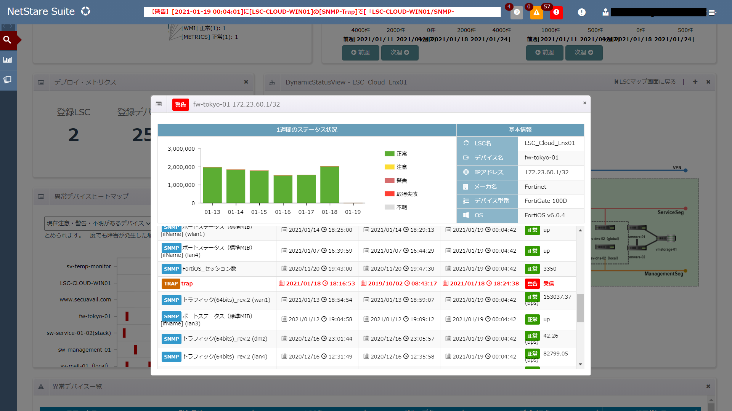This screenshot has width=732, height=411.
Task: Click the scrolling alert message banner
Action: (322, 12)
